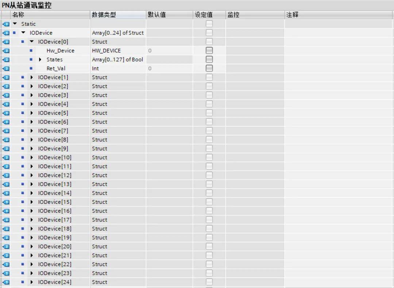Click the comment cell for the IODevice[3] row
Screen dimensions: 394x288
pyautogui.click(x=339, y=95)
